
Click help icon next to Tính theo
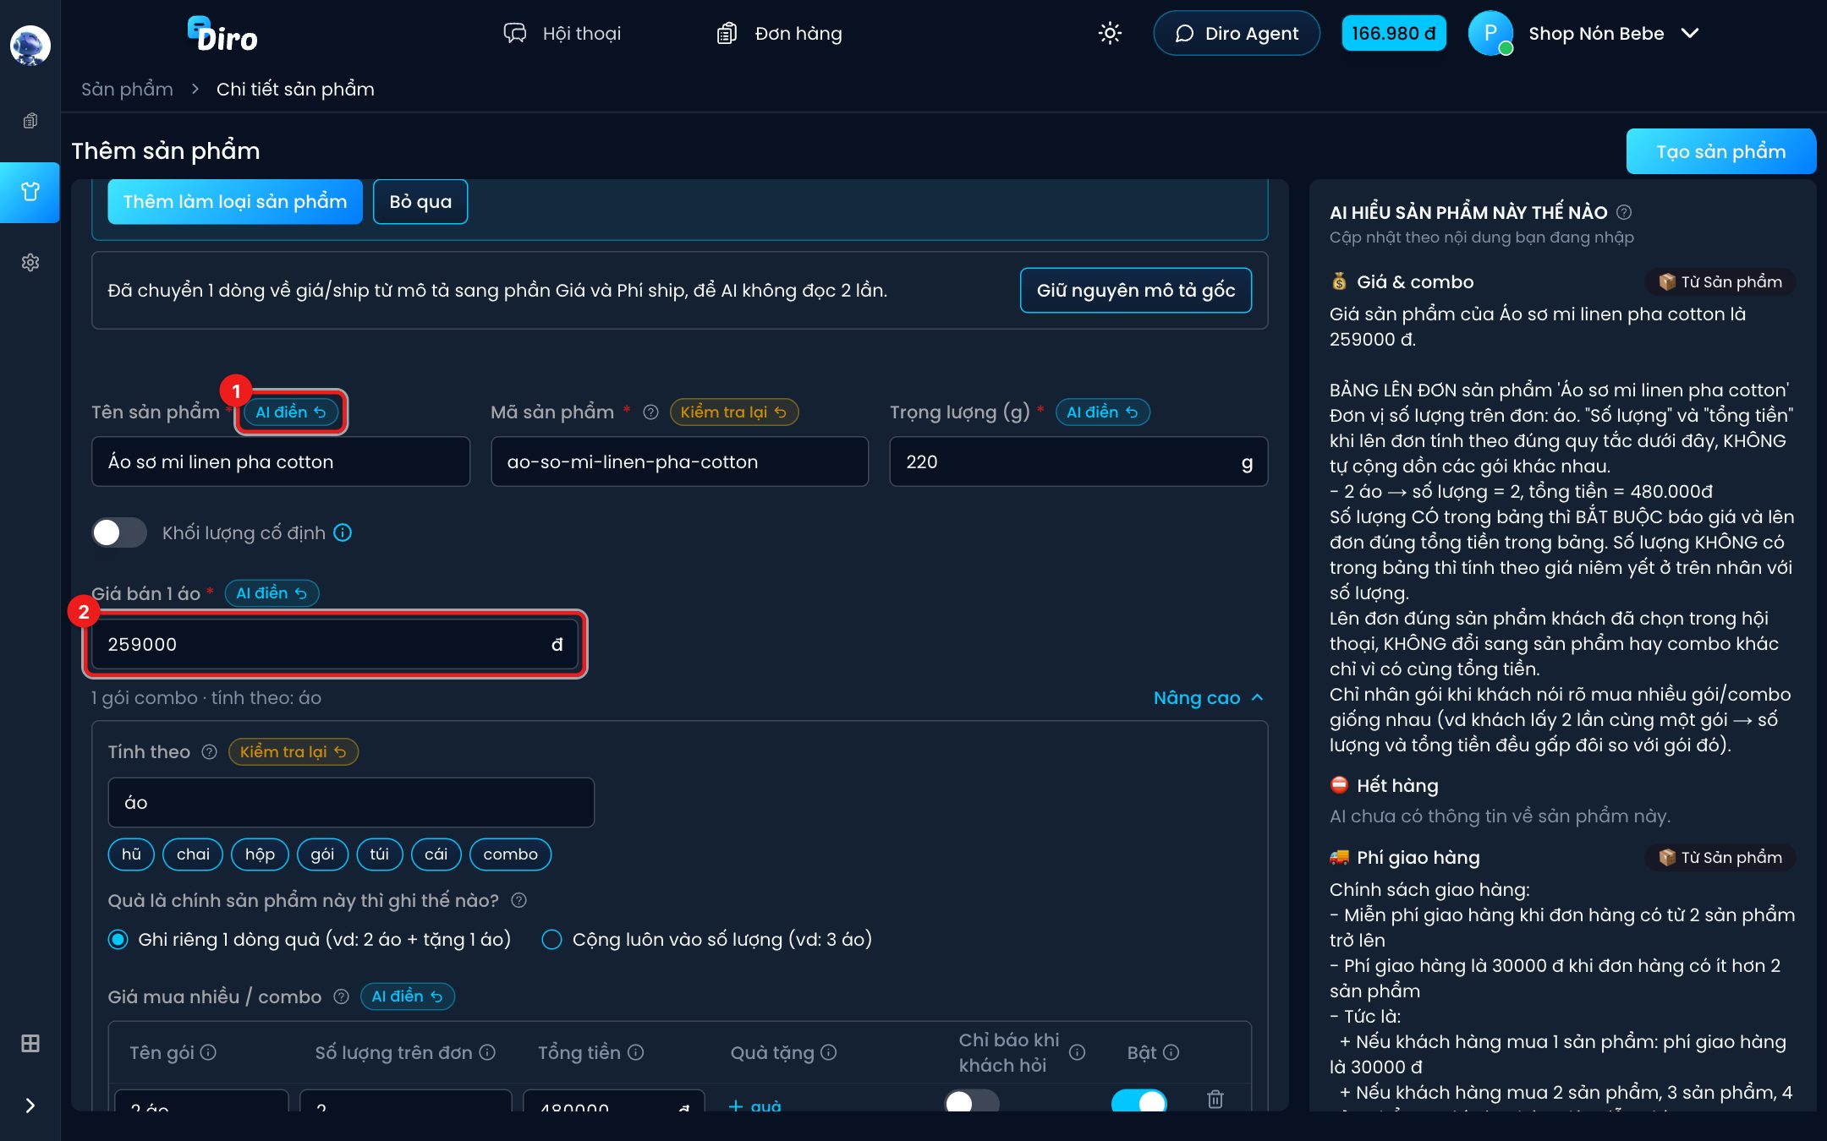(x=210, y=752)
